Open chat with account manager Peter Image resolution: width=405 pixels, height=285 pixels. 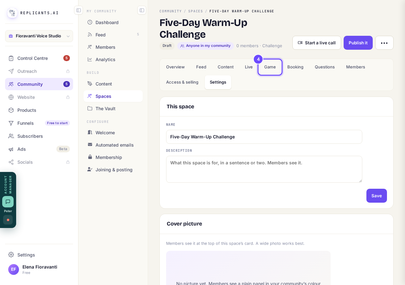pyautogui.click(x=8, y=202)
